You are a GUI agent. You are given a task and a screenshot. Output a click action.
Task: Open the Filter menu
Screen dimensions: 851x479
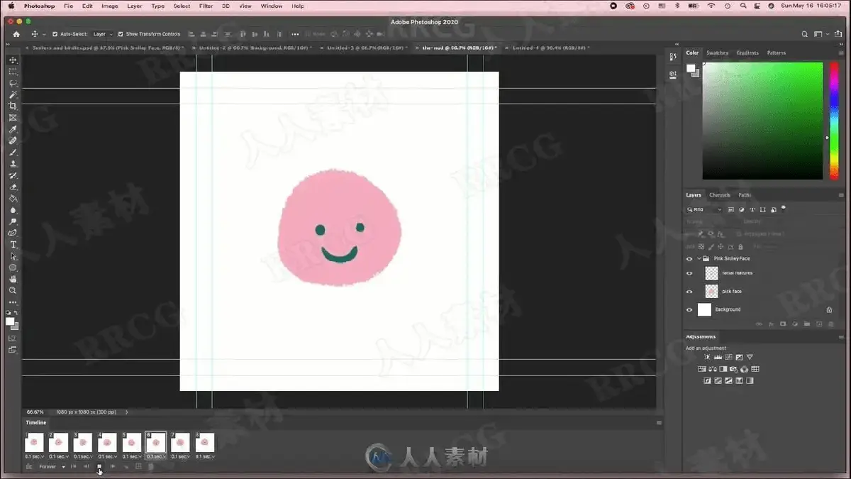[x=206, y=6]
